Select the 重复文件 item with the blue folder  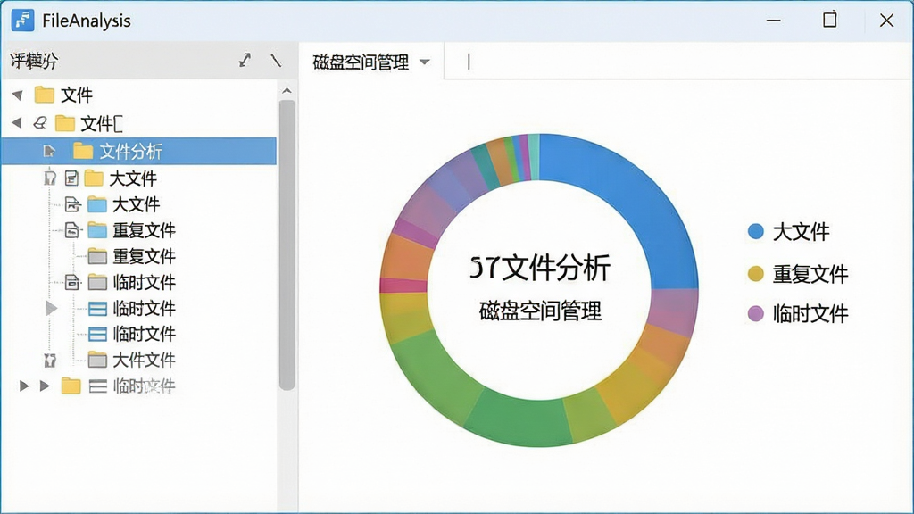(x=144, y=230)
